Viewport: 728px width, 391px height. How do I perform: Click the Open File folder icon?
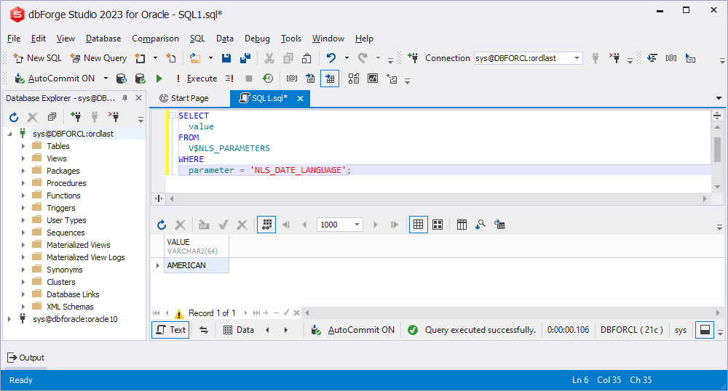pos(195,58)
